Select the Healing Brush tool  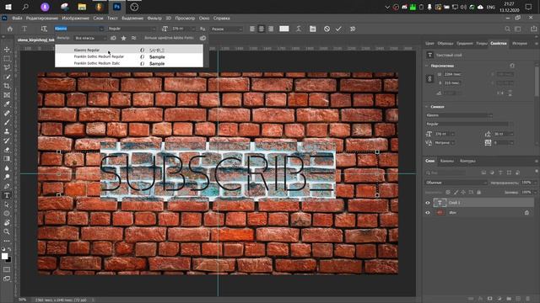click(7, 113)
